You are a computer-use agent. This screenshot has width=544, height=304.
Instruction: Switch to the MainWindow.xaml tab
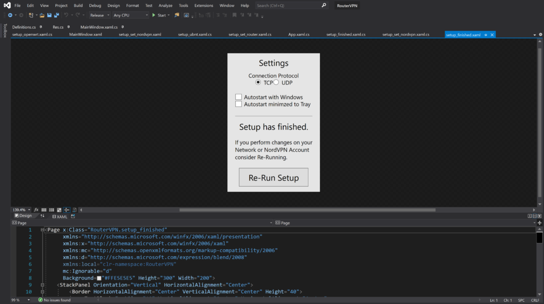(86, 34)
